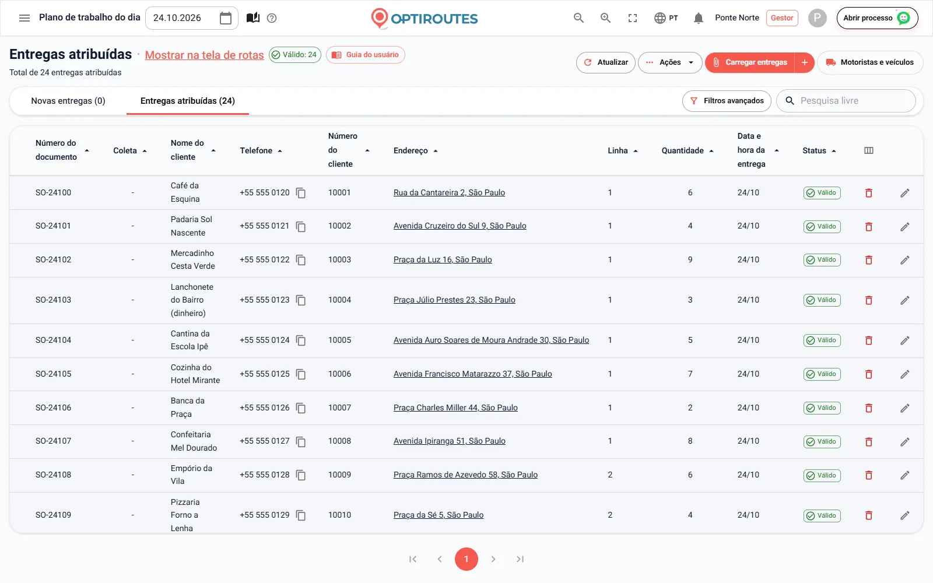Select Entregas atribuídas (24) tab
This screenshot has width=933, height=583.
pos(188,101)
